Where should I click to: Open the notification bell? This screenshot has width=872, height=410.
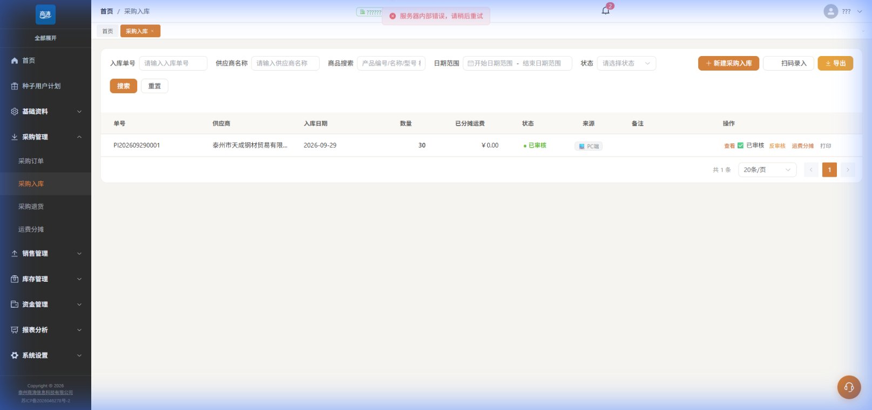(x=605, y=11)
